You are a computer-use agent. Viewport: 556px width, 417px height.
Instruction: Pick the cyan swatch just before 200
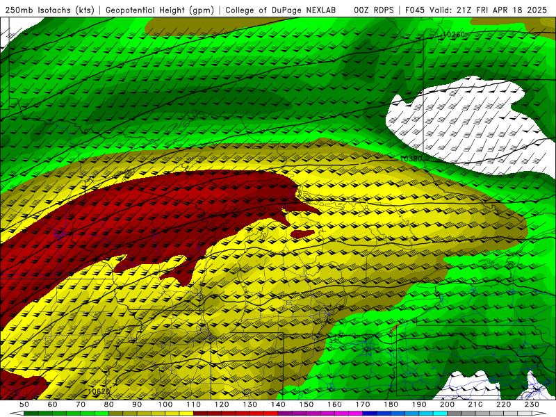tap(440, 413)
